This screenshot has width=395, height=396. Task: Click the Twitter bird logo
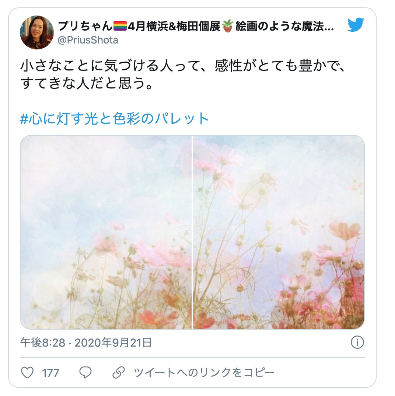355,24
